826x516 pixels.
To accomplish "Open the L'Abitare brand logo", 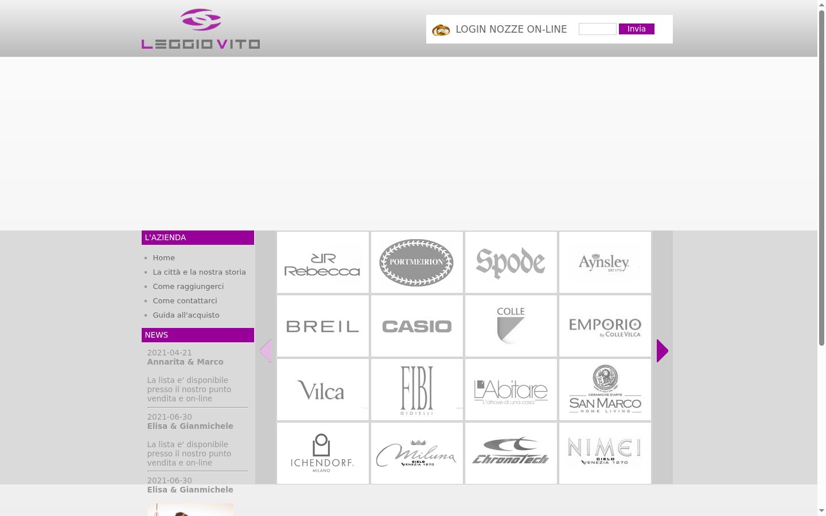I will coord(511,390).
